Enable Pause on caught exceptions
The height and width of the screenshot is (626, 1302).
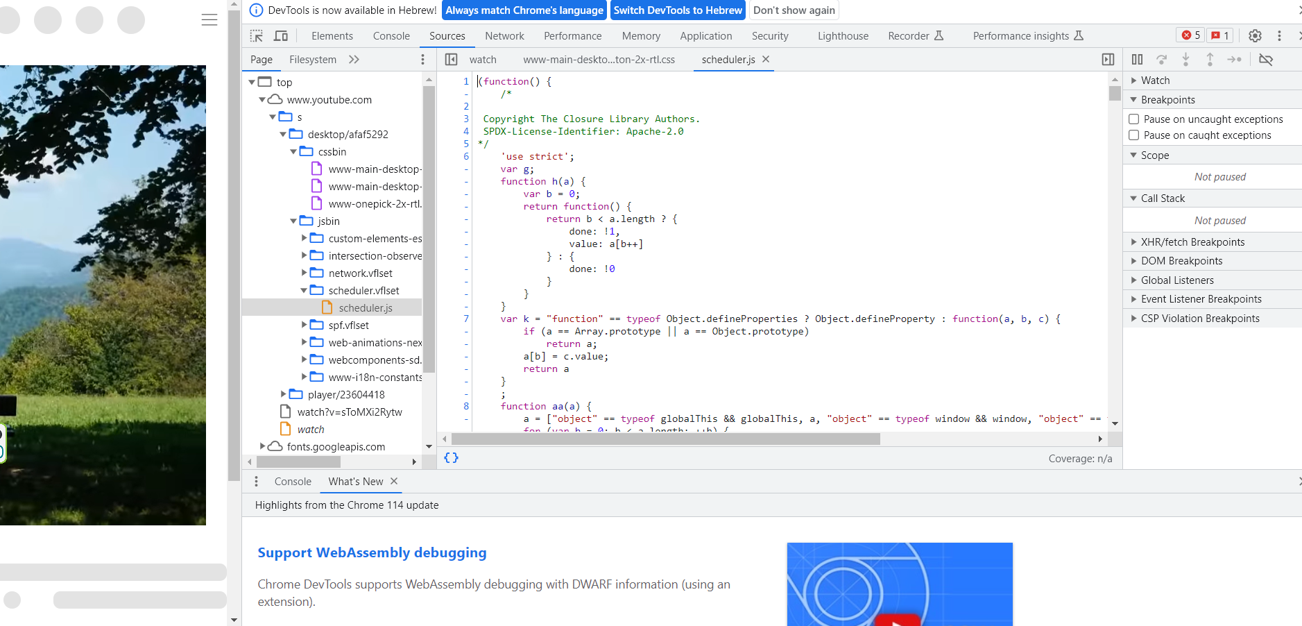[1134, 135]
